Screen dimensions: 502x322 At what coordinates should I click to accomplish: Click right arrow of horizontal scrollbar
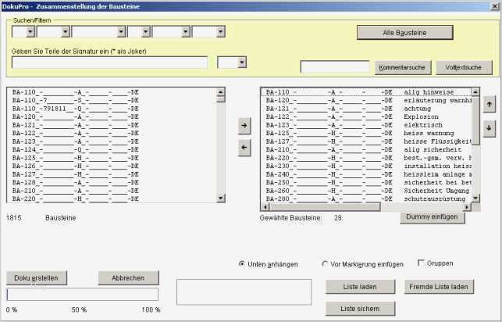(468, 207)
